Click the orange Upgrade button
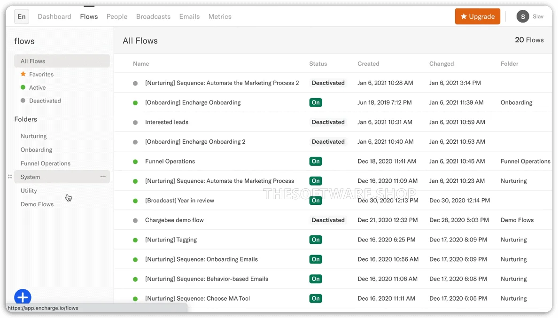558x318 pixels. coord(478,16)
